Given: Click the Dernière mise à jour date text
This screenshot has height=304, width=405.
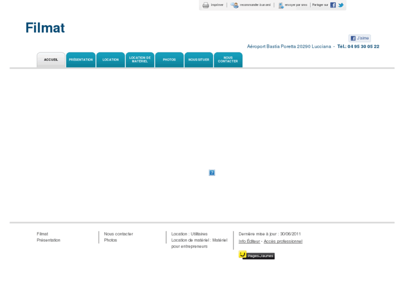Looking at the screenshot, I should coord(270,234).
